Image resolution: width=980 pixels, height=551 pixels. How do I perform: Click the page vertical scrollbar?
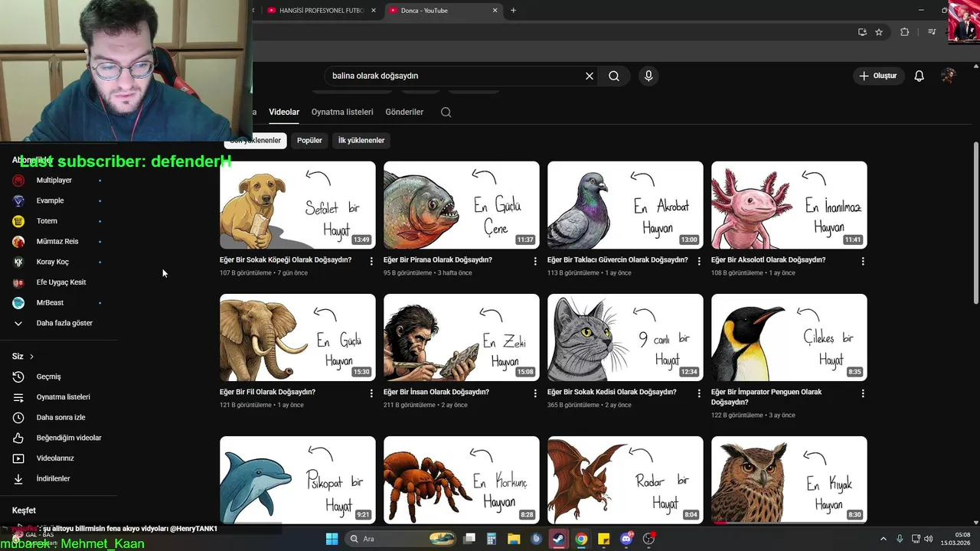(x=975, y=223)
